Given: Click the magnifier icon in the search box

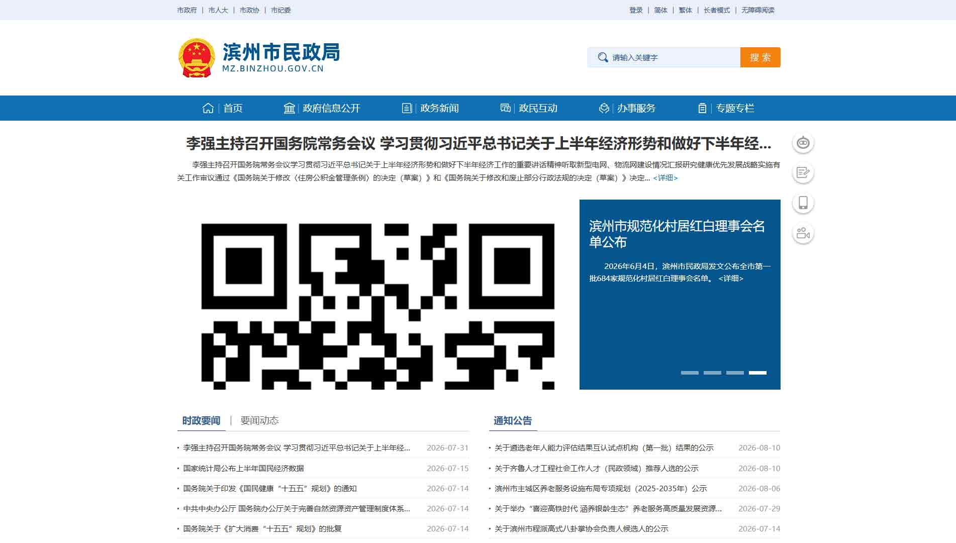Looking at the screenshot, I should click(x=603, y=57).
